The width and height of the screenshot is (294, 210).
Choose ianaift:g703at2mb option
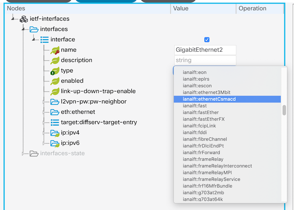227,193
